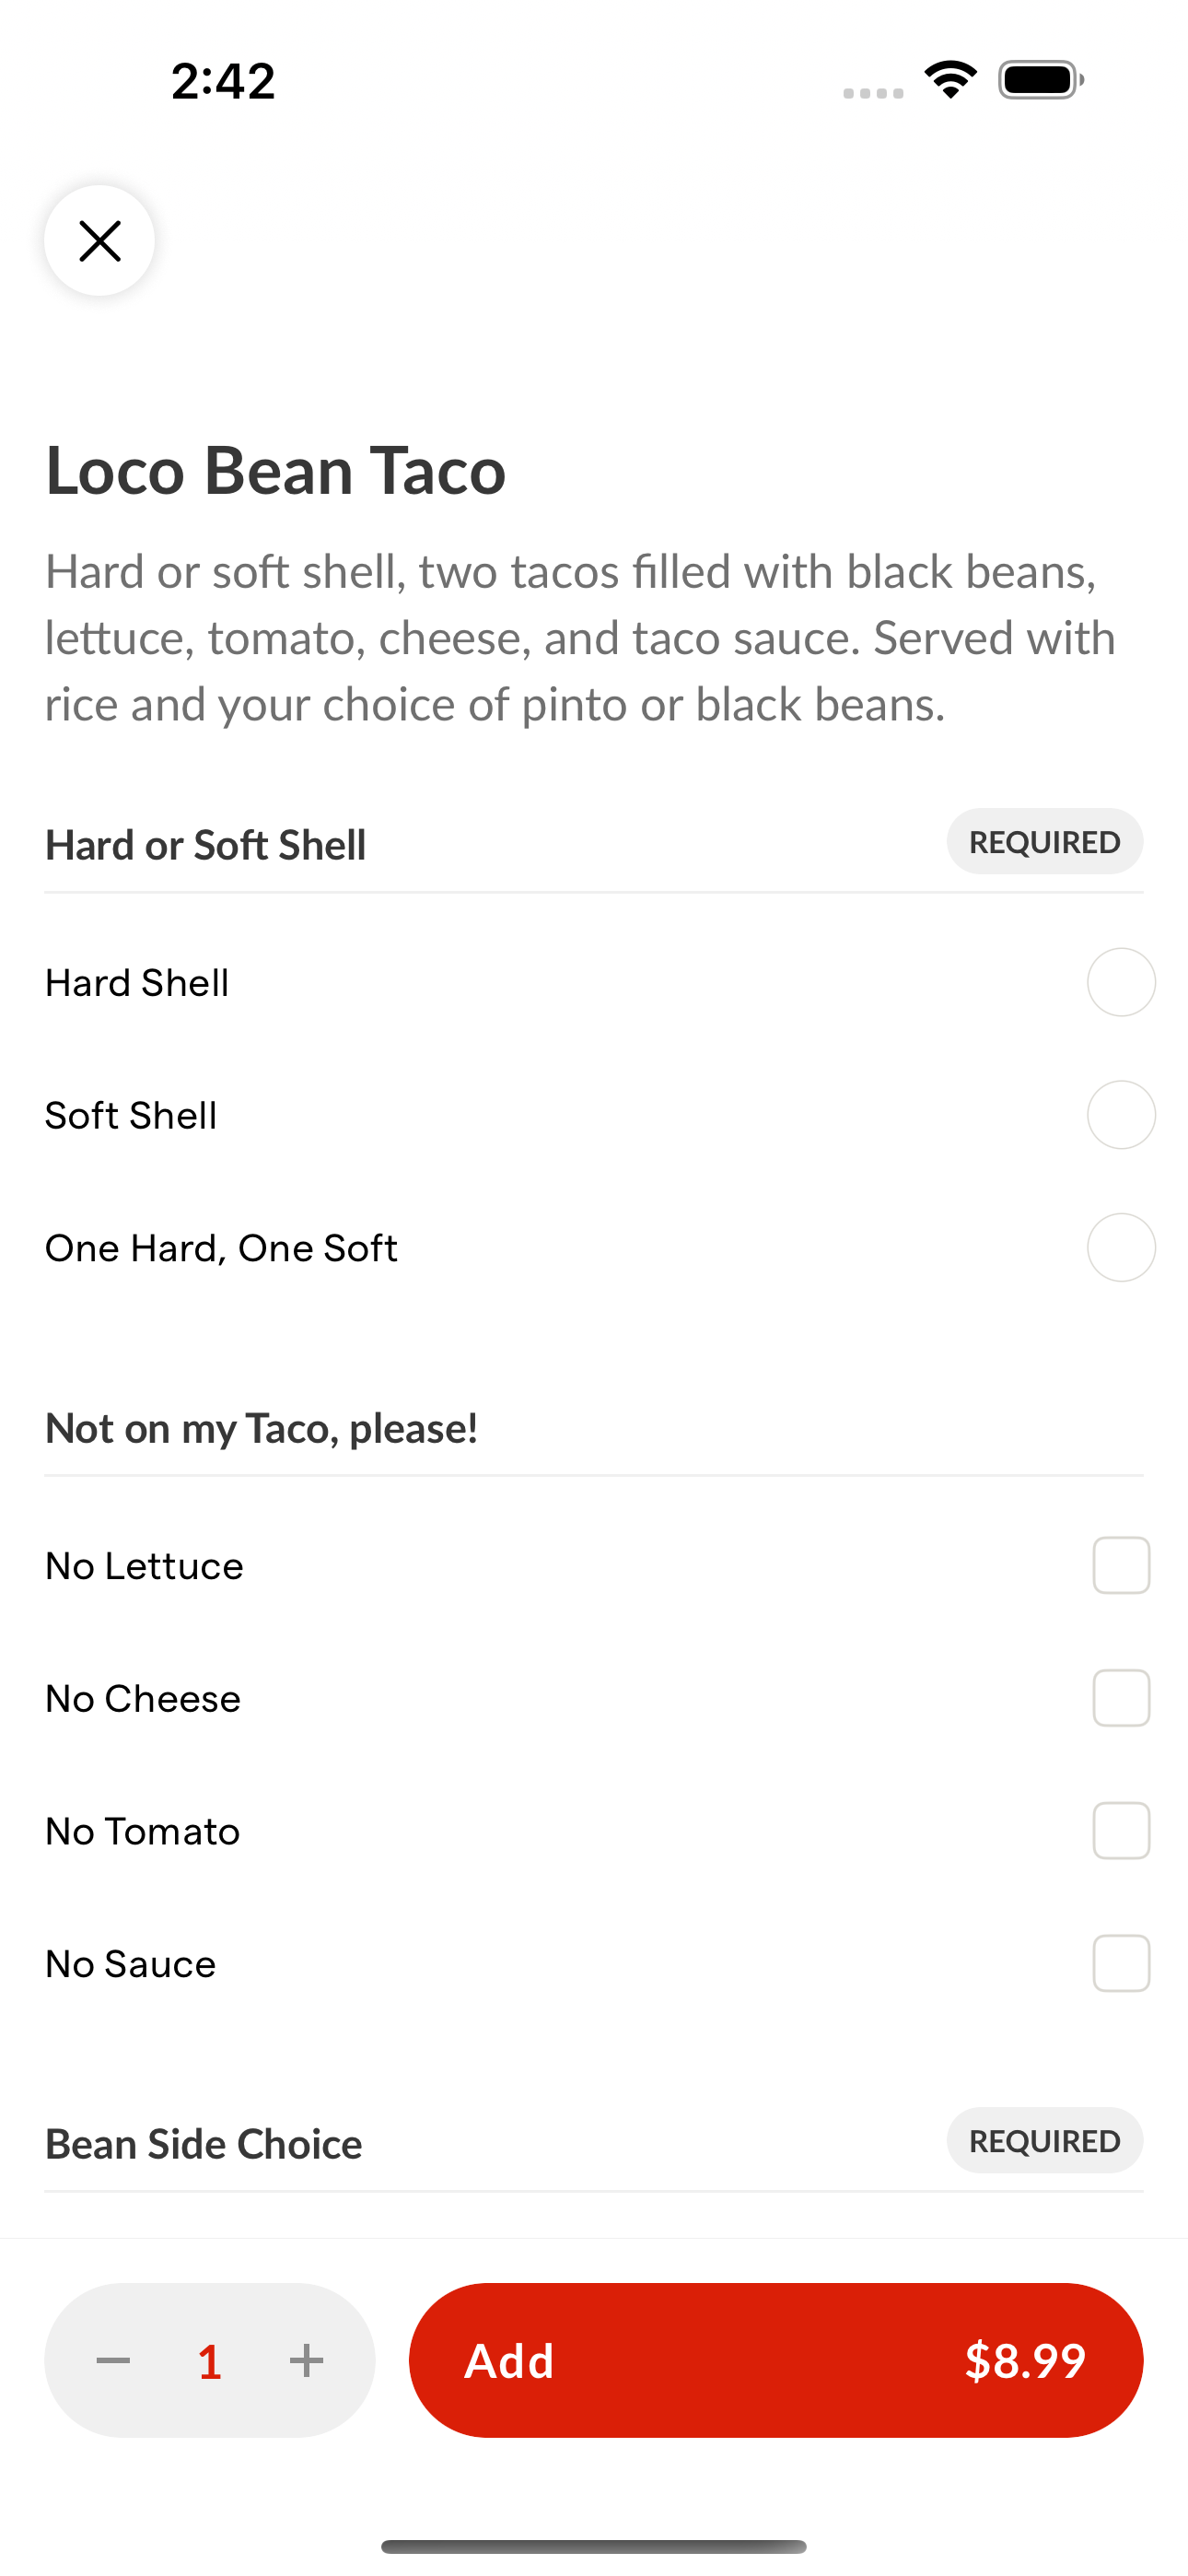Close the Loco Bean Taco item sheet
Viewport: 1188px width, 2576px height.
pos(99,241)
